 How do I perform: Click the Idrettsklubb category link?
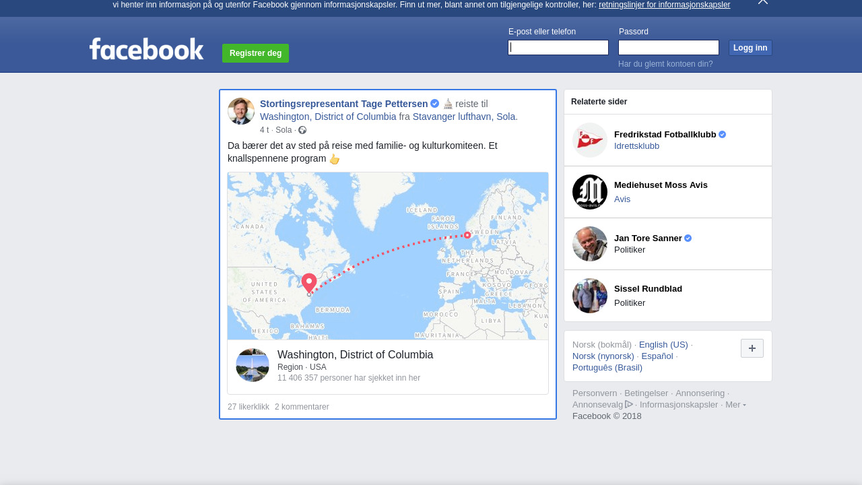pos(636,146)
